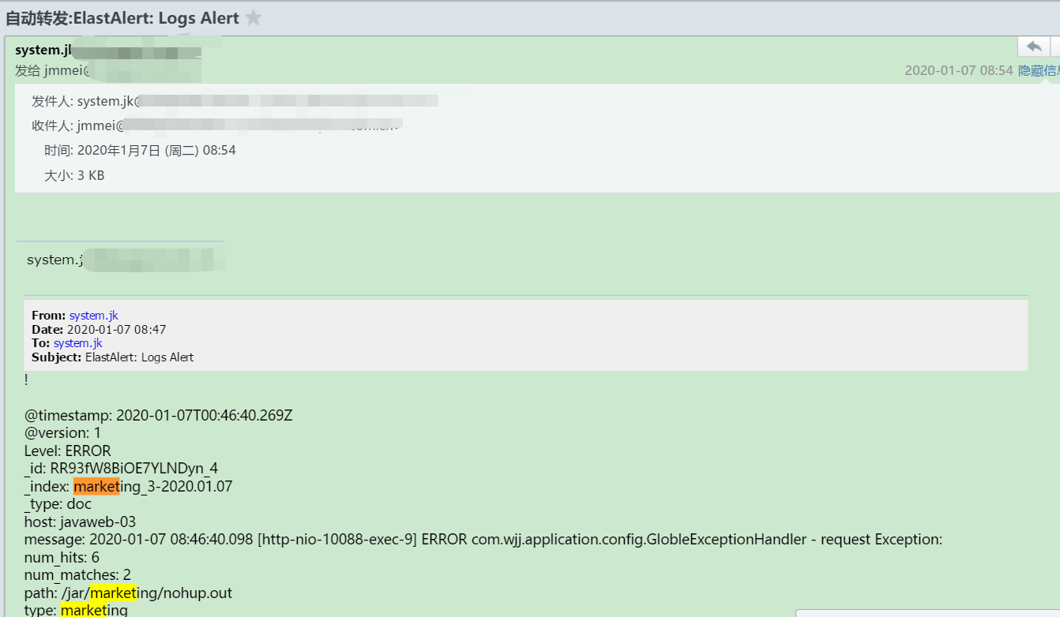Click the _id RR93fW8BiOE7YLNDyn_4 line
The height and width of the screenshot is (617, 1060).
tap(121, 469)
